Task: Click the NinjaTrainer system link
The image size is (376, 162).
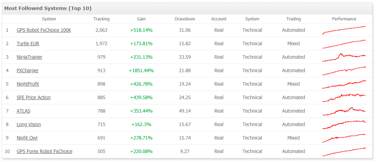Action: [29, 57]
